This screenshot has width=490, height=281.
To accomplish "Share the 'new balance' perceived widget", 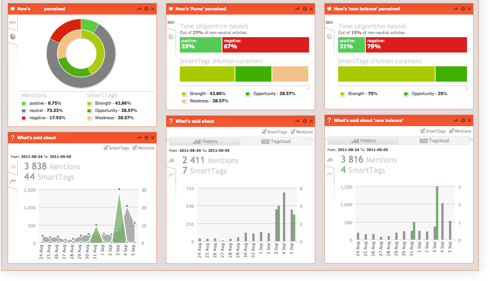I will [456, 9].
